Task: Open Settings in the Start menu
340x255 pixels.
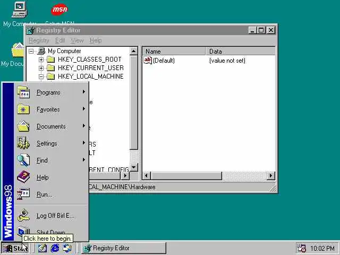Action: pyautogui.click(x=52, y=143)
